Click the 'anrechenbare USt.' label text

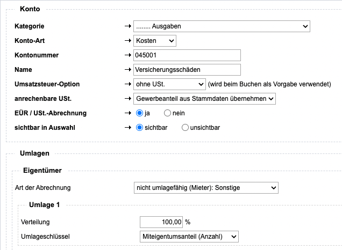click(x=43, y=99)
